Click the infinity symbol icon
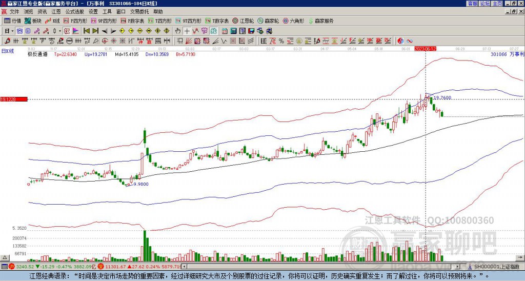525x281 pixels. point(410,41)
